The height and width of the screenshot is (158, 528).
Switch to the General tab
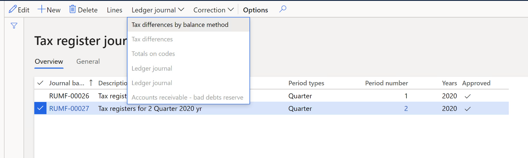pos(88,62)
